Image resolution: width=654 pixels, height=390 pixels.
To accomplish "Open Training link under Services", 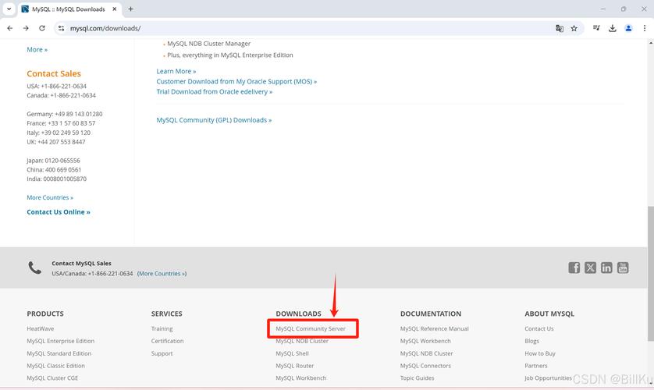I will tap(162, 328).
